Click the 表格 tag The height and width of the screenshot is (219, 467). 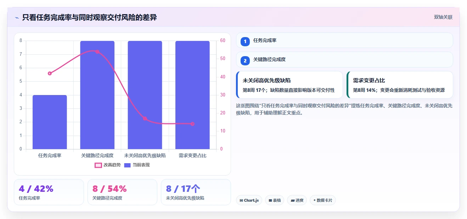(x=275, y=200)
